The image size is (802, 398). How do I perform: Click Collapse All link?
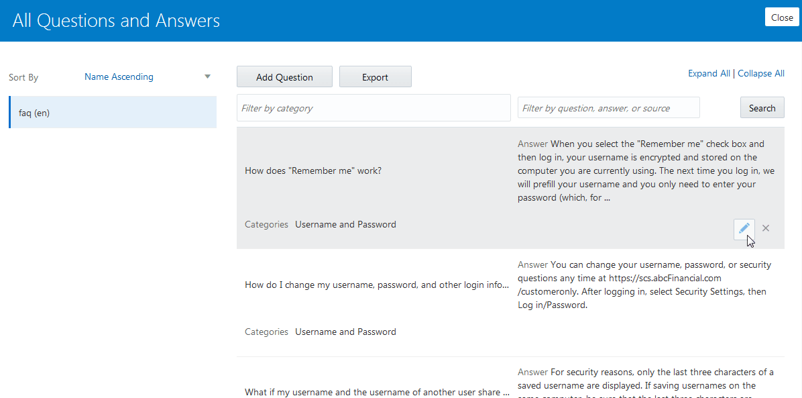click(x=760, y=73)
